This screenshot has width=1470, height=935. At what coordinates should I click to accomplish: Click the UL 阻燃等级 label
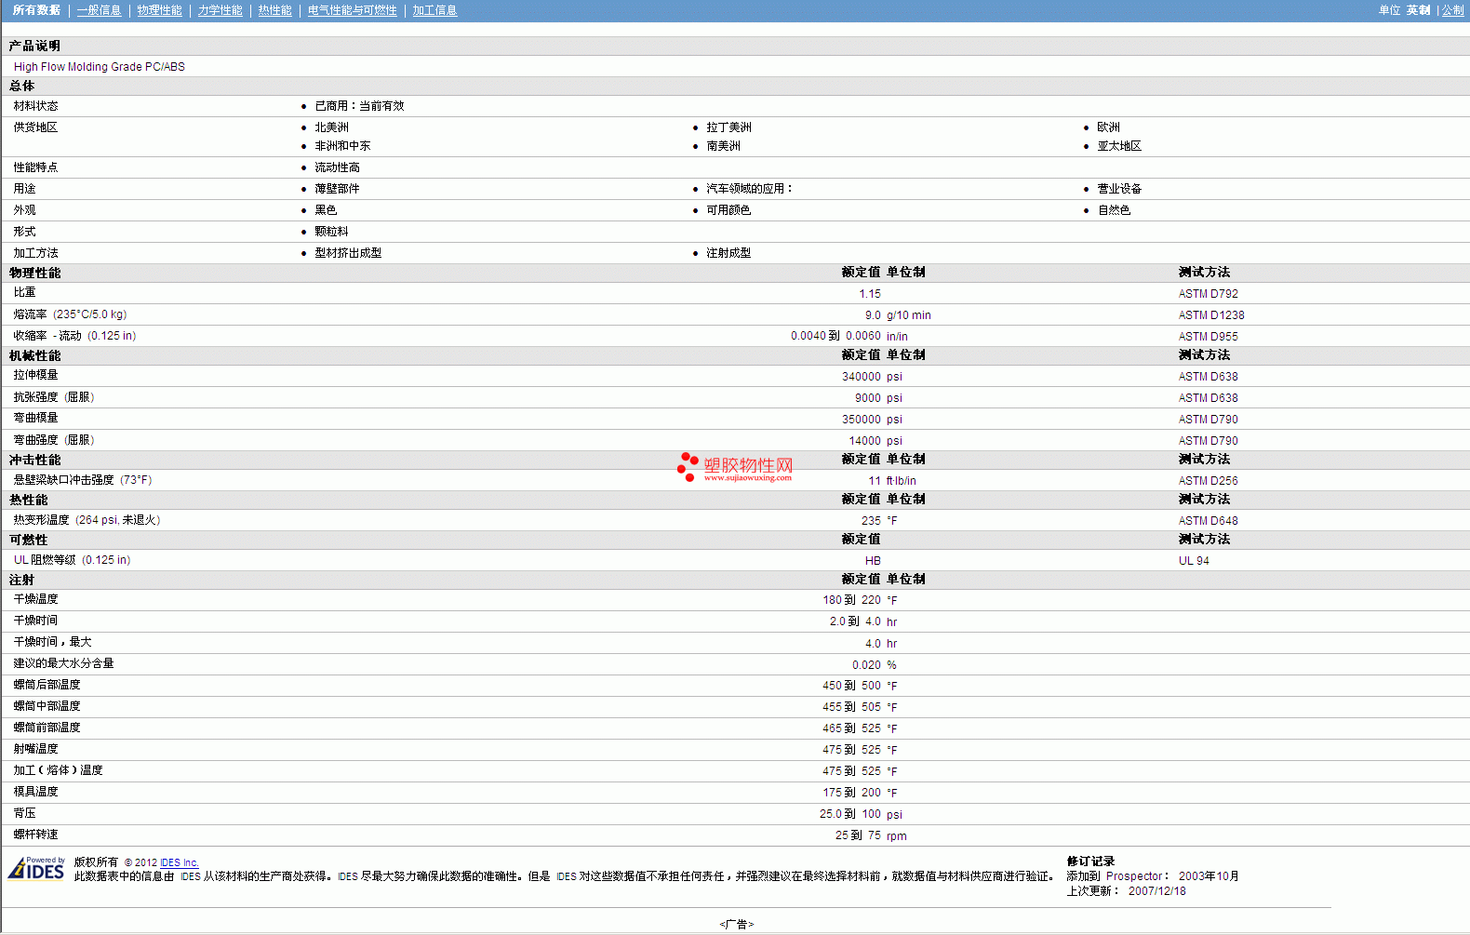click(x=72, y=560)
